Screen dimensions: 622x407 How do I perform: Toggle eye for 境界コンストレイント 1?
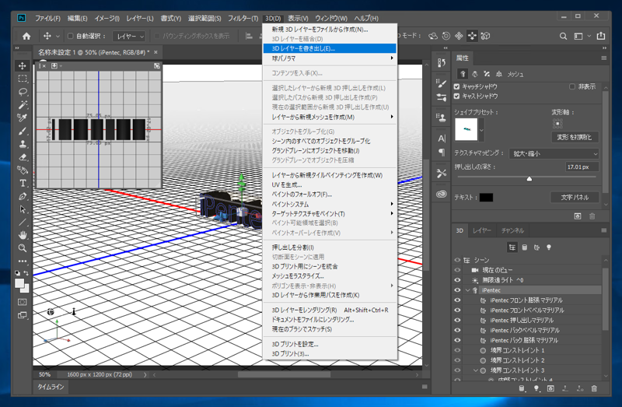[x=457, y=350]
